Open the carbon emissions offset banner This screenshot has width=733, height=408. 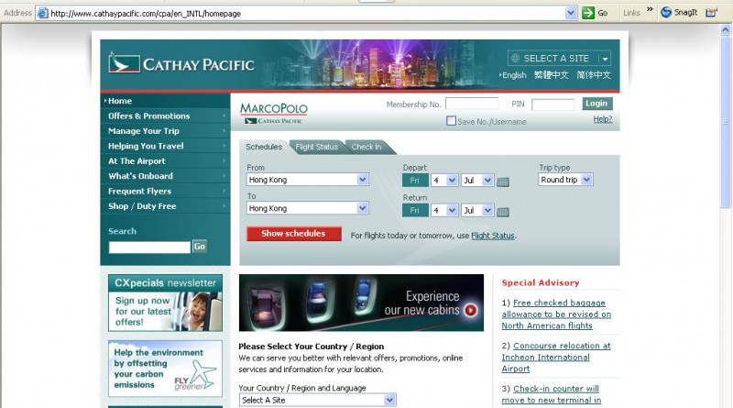[165, 369]
